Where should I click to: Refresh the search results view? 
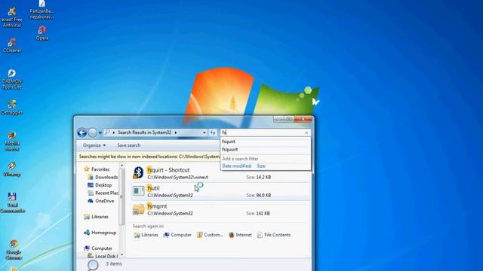[213, 132]
